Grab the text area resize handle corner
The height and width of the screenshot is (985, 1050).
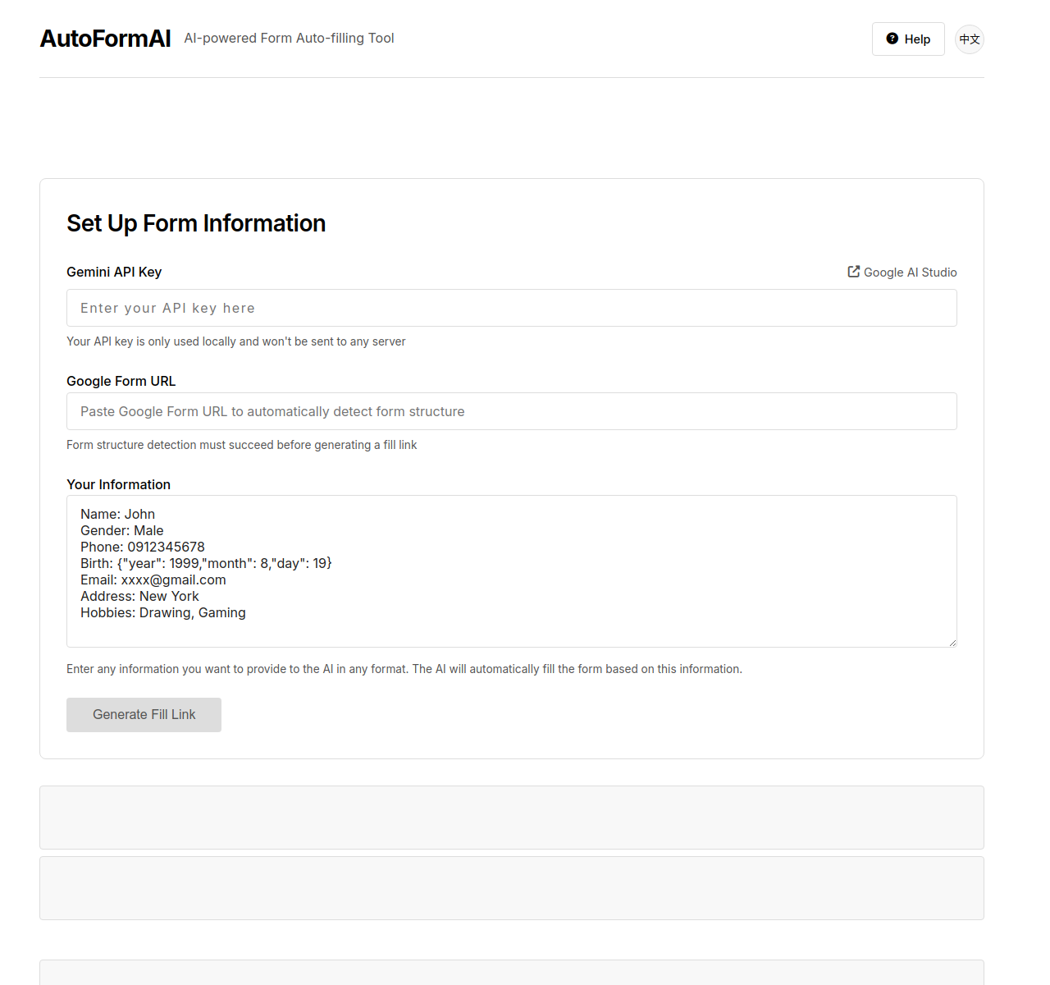pos(952,643)
